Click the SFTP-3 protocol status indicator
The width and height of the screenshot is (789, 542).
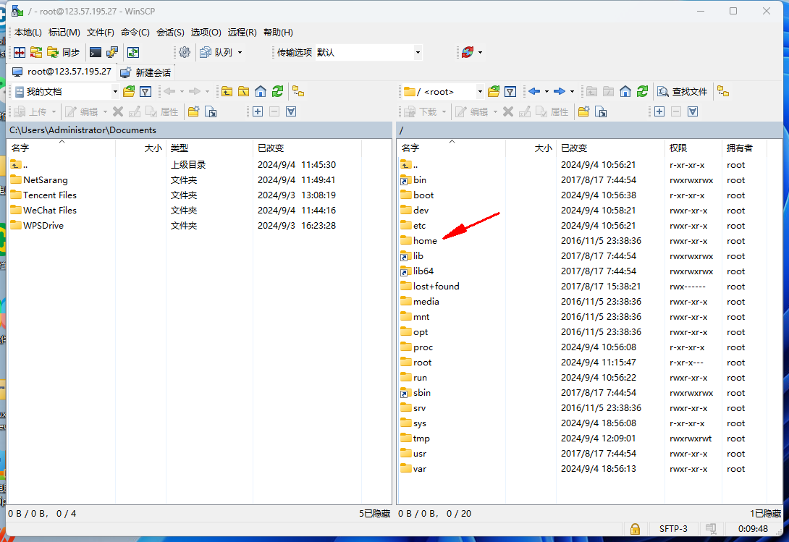[673, 528]
